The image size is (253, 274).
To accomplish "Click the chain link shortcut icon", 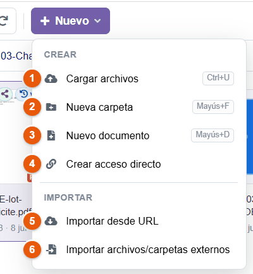I will point(51,164).
